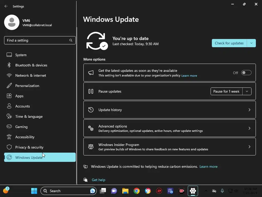262x197 pixels.
Task: Open Windows Insider Program settings
Action: [x=169, y=147]
